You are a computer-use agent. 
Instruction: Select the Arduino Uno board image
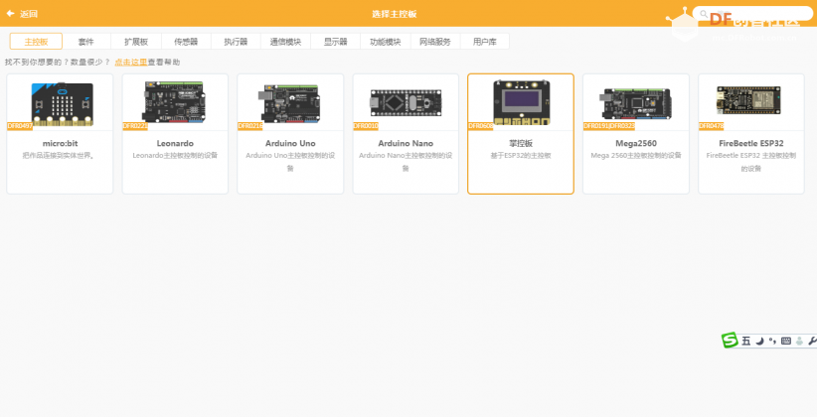pos(289,103)
